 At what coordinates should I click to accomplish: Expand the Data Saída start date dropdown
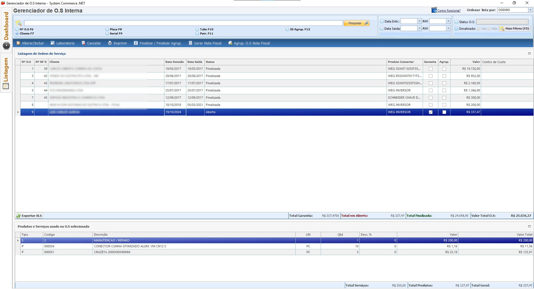(x=419, y=28)
